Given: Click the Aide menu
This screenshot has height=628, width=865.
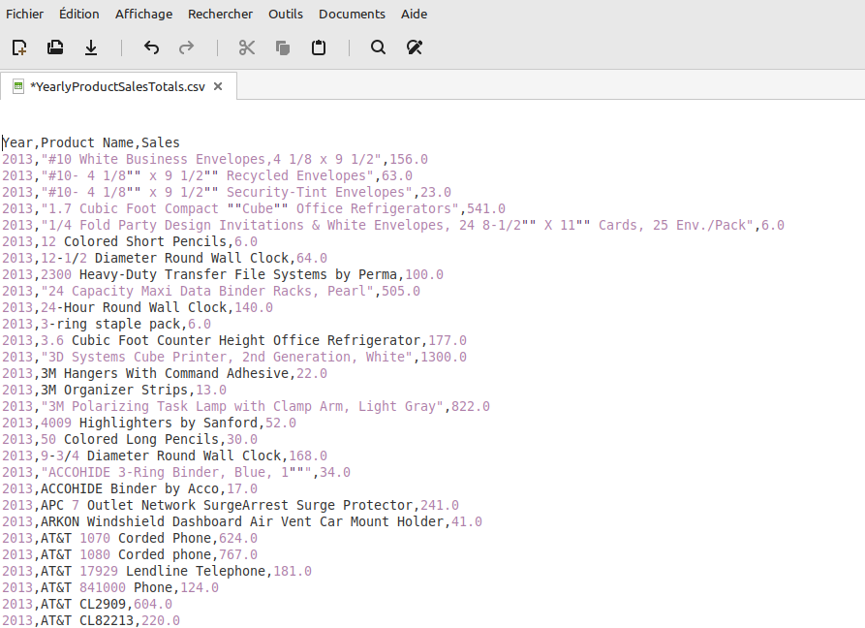Looking at the screenshot, I should (414, 14).
